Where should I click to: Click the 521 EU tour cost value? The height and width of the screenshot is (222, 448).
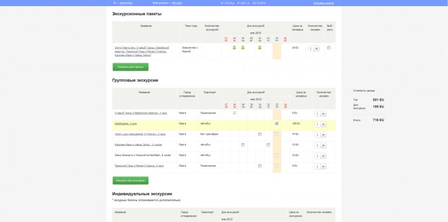[x=379, y=100]
